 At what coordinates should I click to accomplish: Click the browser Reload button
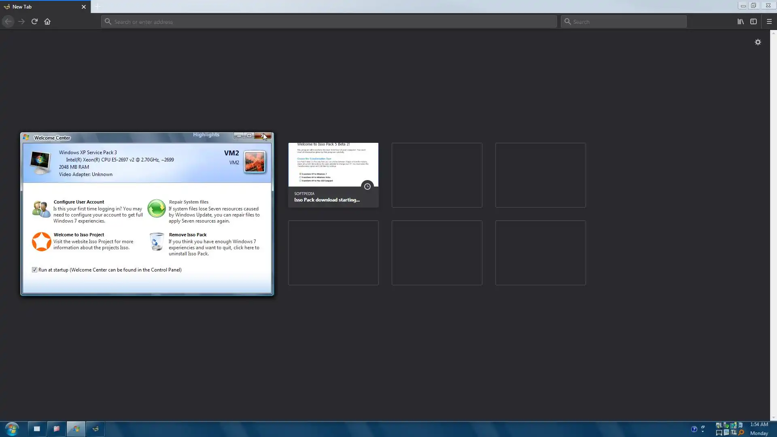34,21
